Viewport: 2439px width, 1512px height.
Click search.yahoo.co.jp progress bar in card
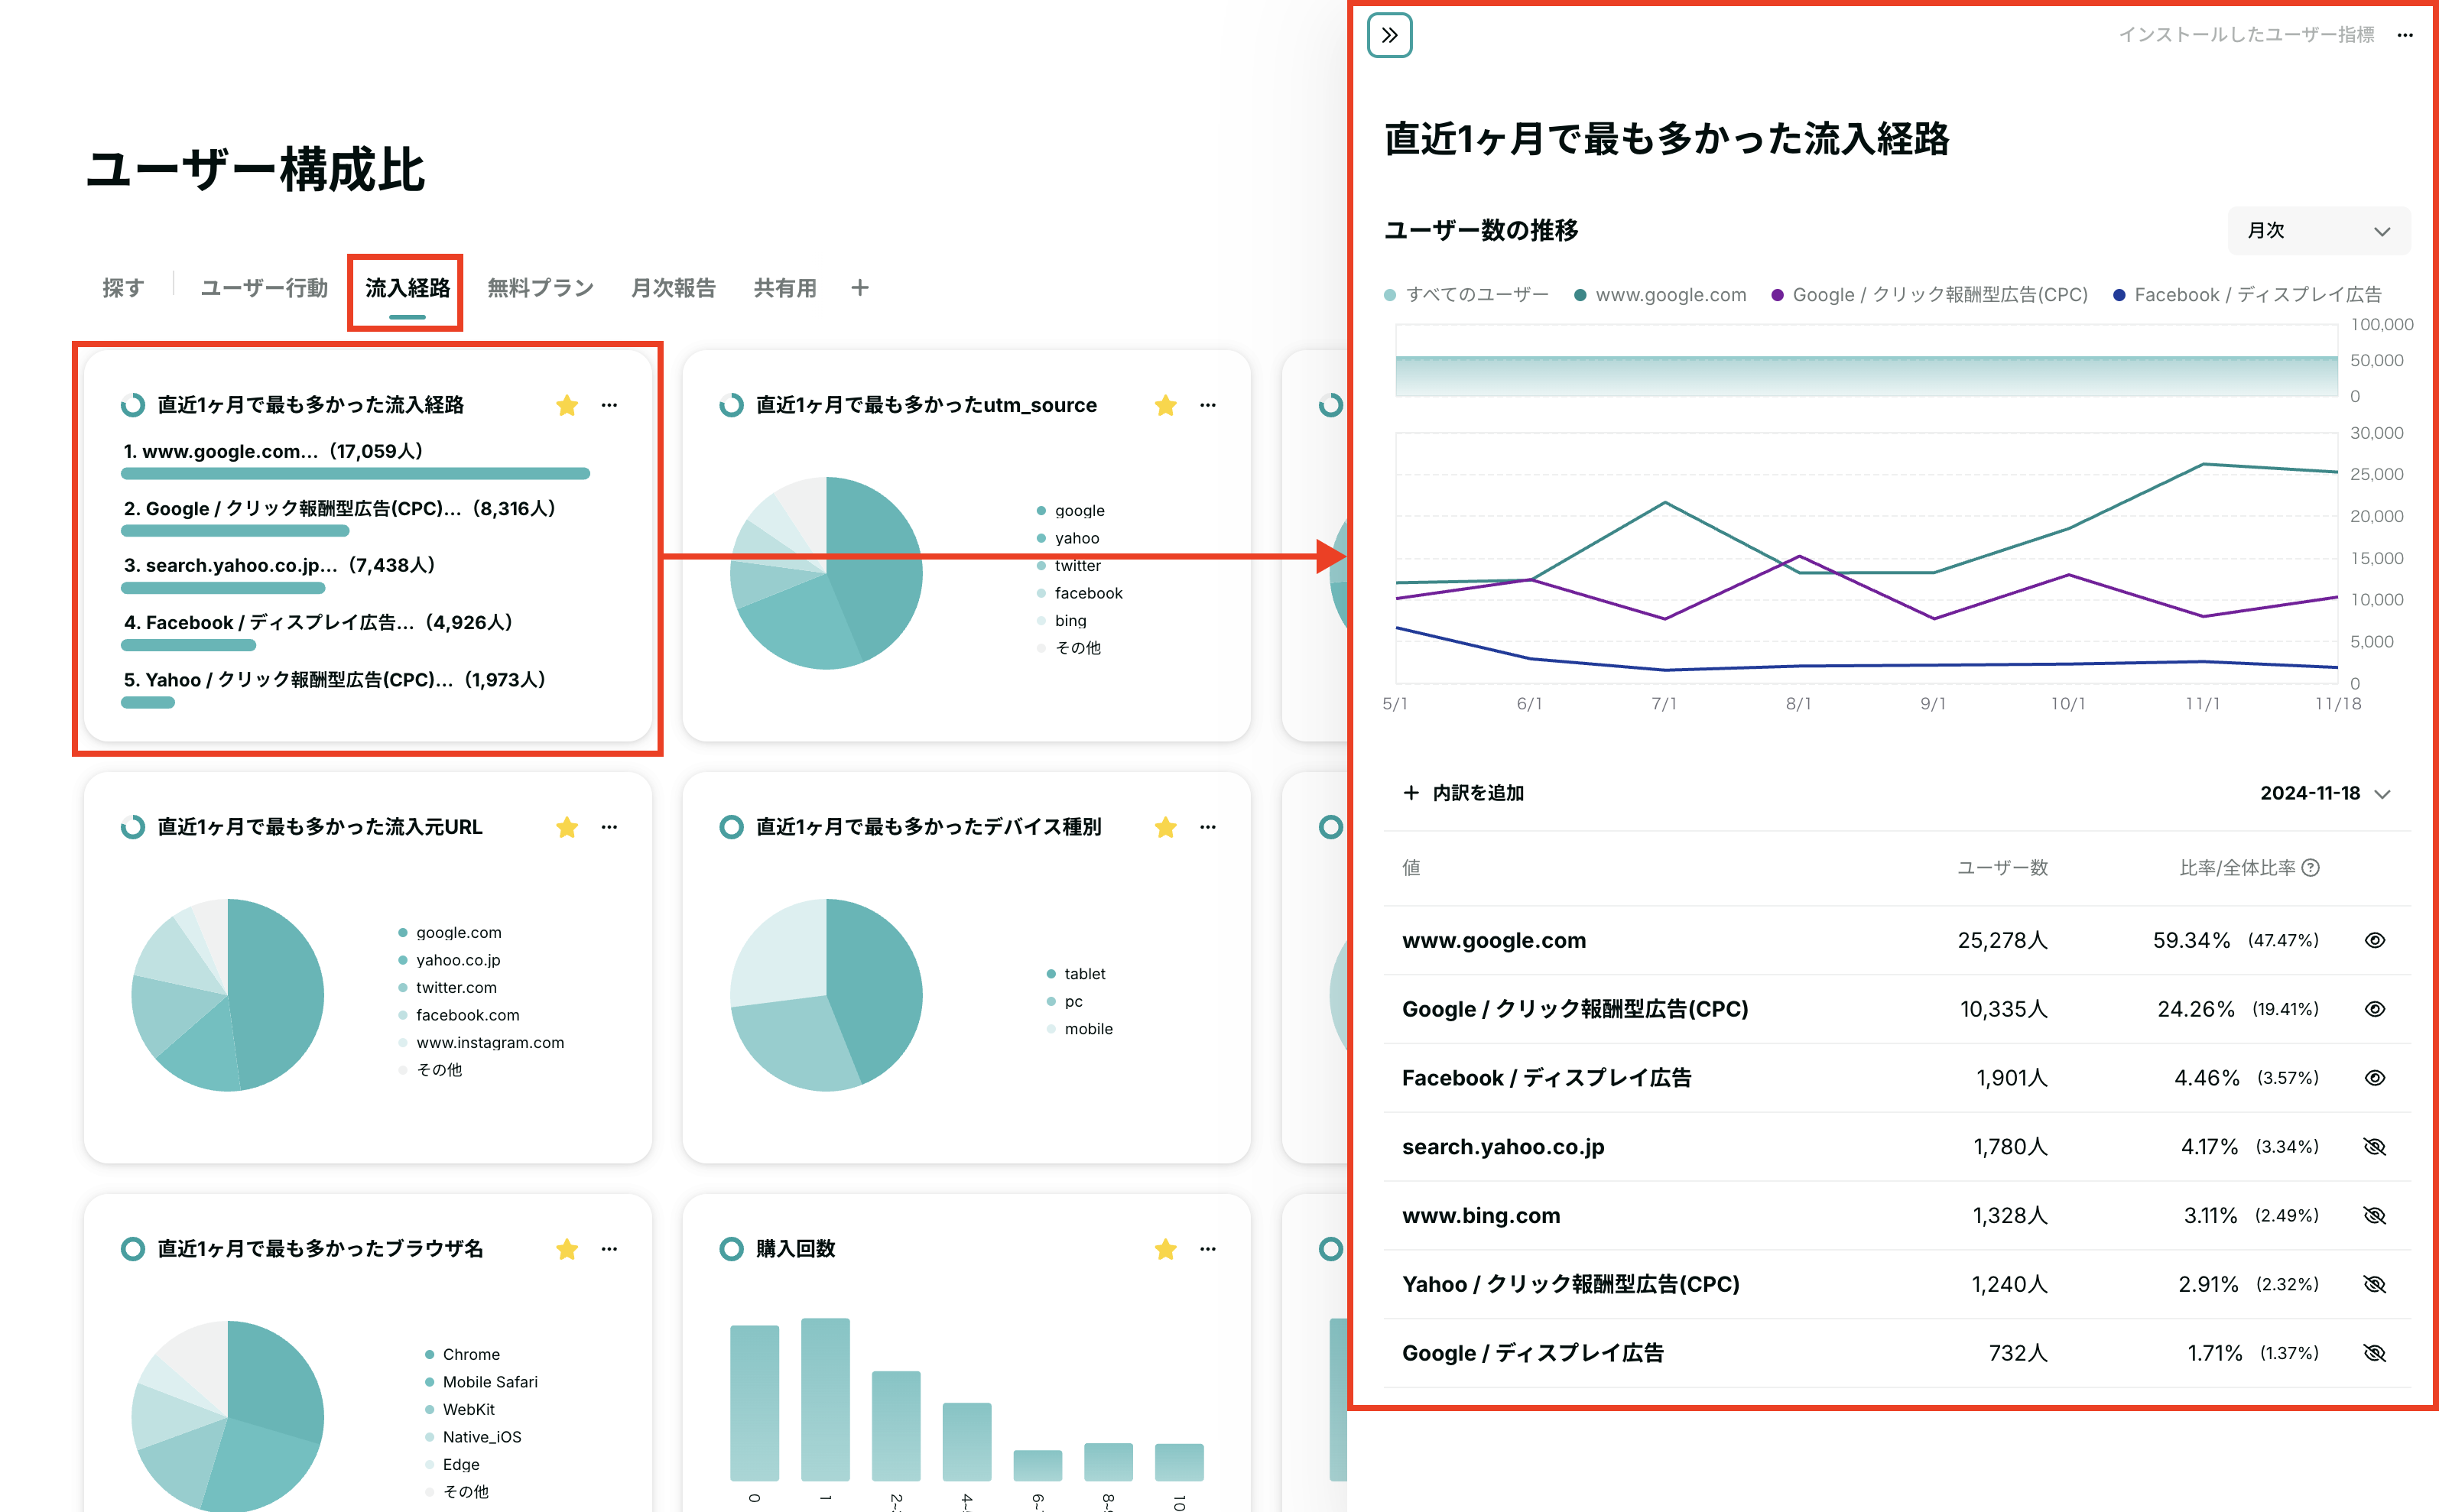coord(223,588)
